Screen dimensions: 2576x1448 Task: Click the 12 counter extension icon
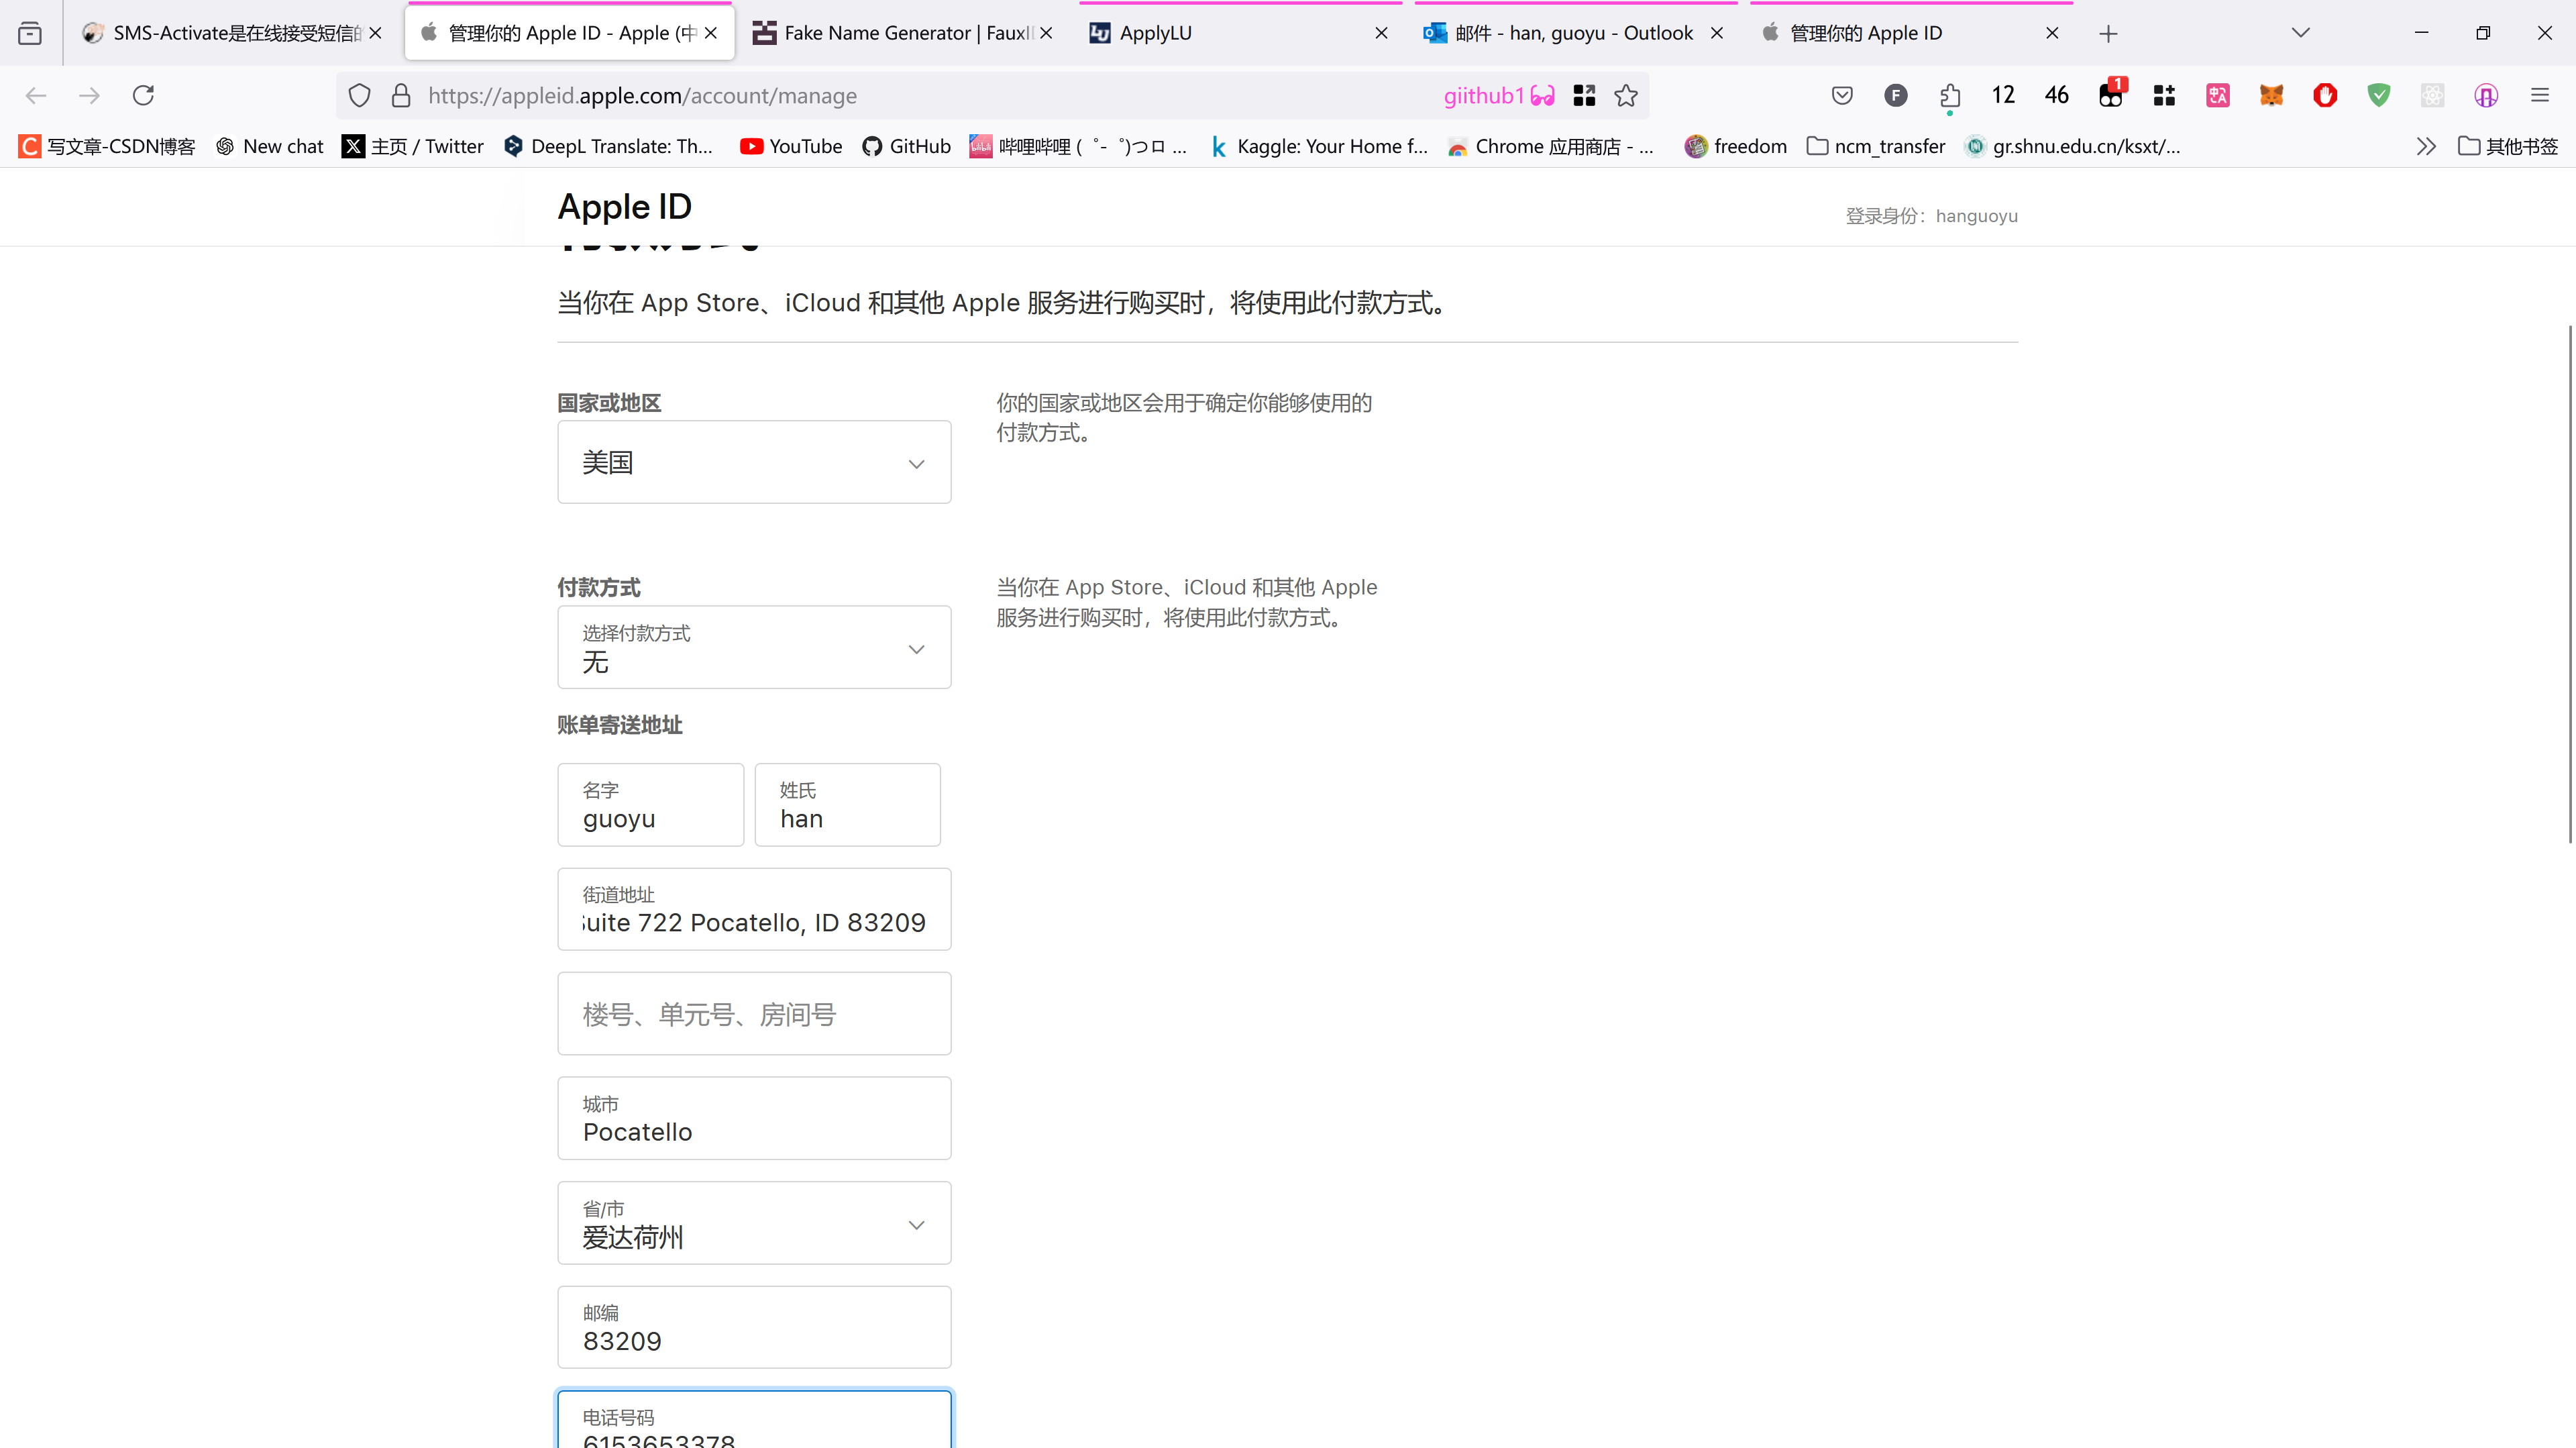coord(2003,95)
